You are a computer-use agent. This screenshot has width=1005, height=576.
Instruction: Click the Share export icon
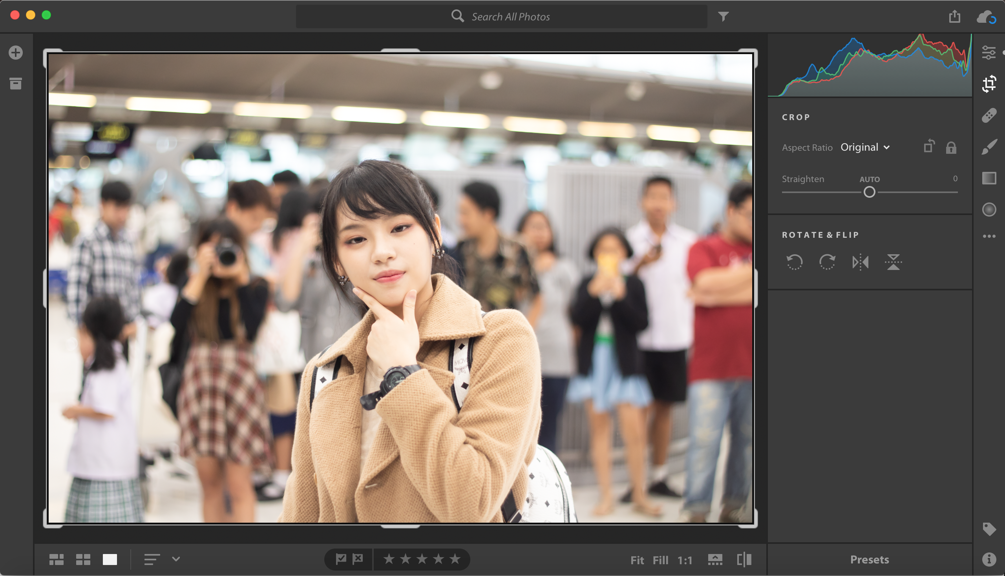click(954, 16)
